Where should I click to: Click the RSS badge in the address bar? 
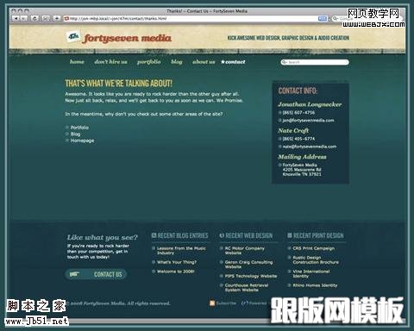pyautogui.click(x=323, y=18)
